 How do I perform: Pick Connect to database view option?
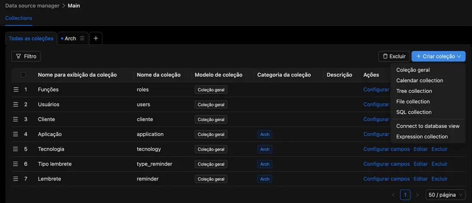[x=428, y=126]
